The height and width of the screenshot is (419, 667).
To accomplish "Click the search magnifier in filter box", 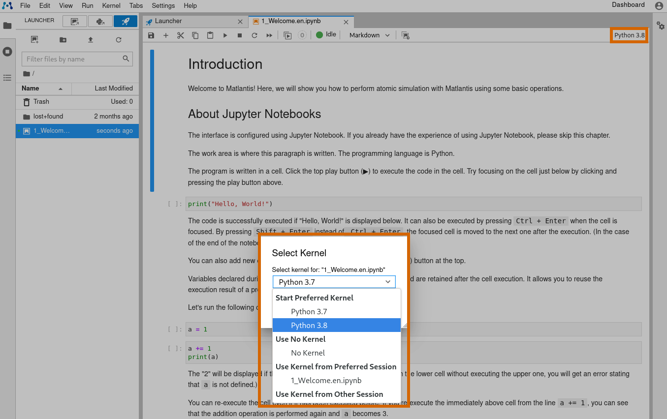I will click(127, 59).
